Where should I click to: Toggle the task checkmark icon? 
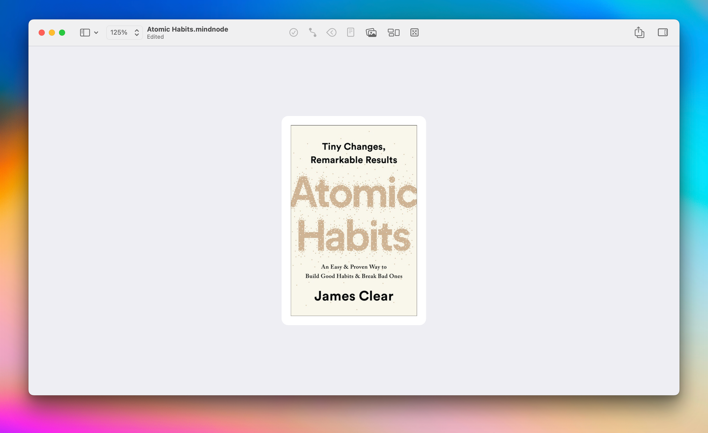pos(293,33)
